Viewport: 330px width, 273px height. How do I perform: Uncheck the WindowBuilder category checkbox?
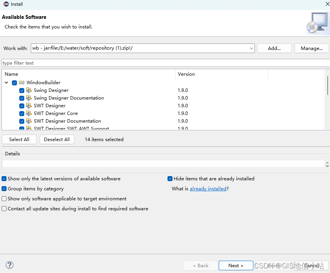(x=14, y=83)
